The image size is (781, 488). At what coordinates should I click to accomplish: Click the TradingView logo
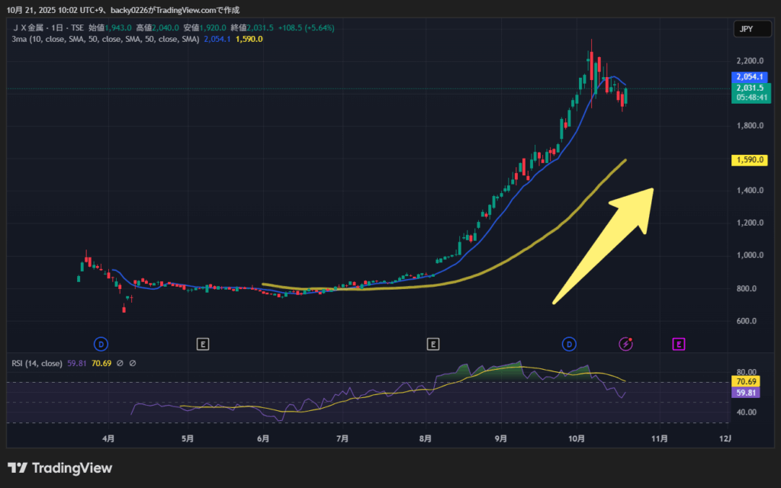[x=59, y=467]
